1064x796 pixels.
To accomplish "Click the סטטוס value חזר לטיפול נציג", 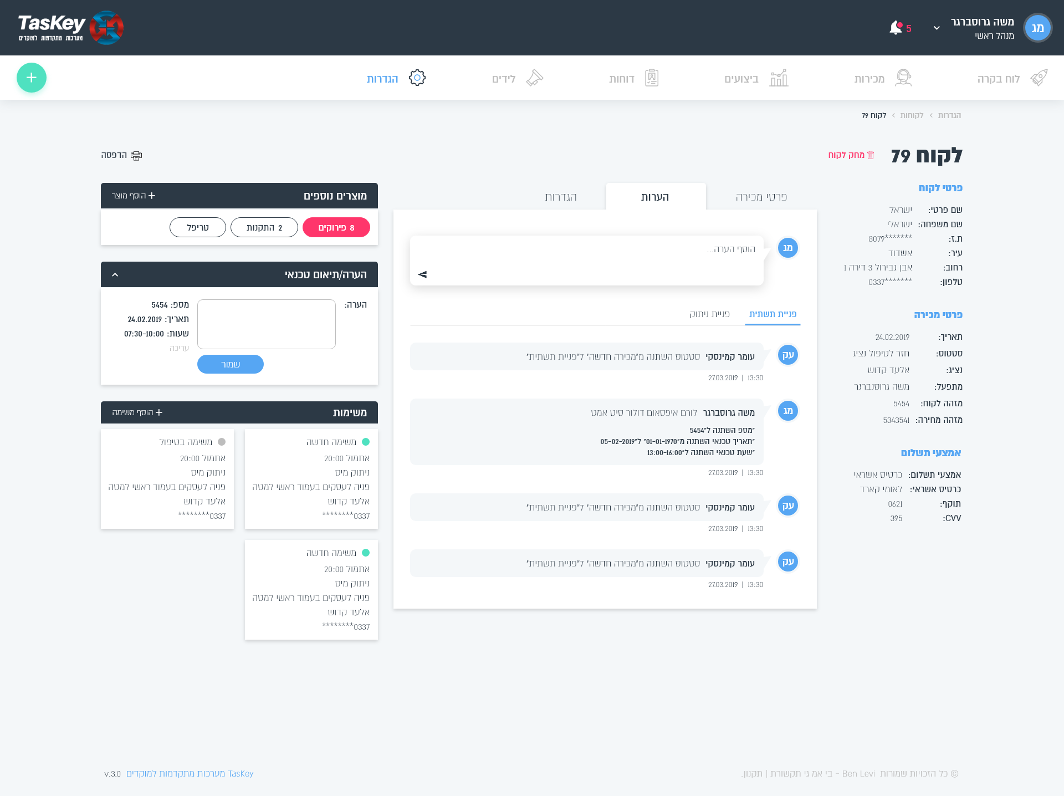I will (x=881, y=353).
